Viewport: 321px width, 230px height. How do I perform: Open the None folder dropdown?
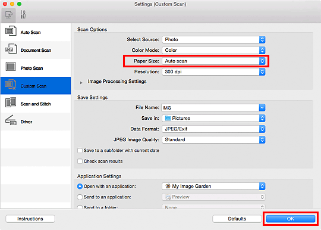click(x=213, y=207)
